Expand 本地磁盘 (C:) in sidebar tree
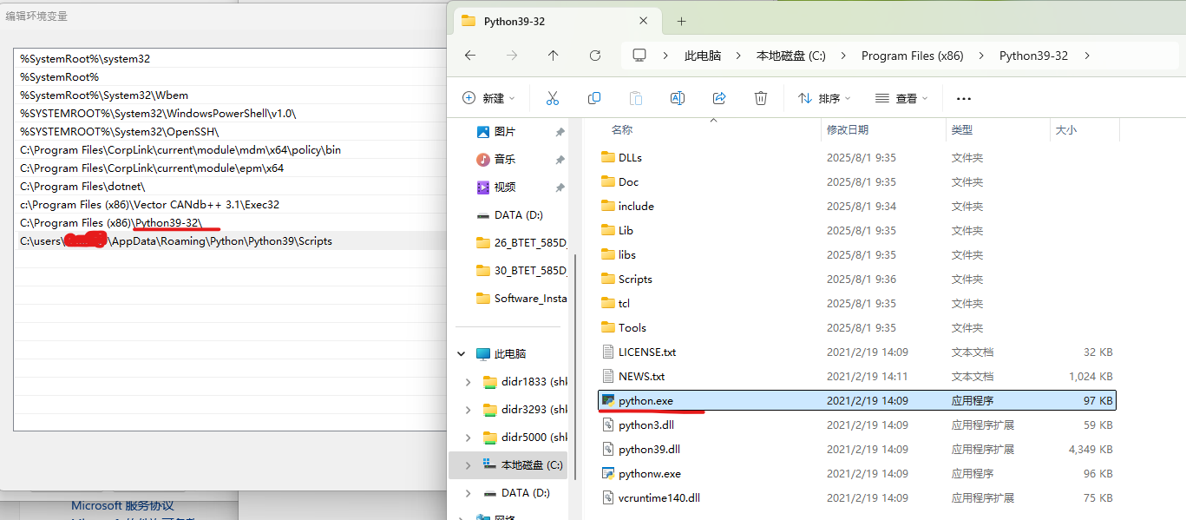 [x=469, y=465]
